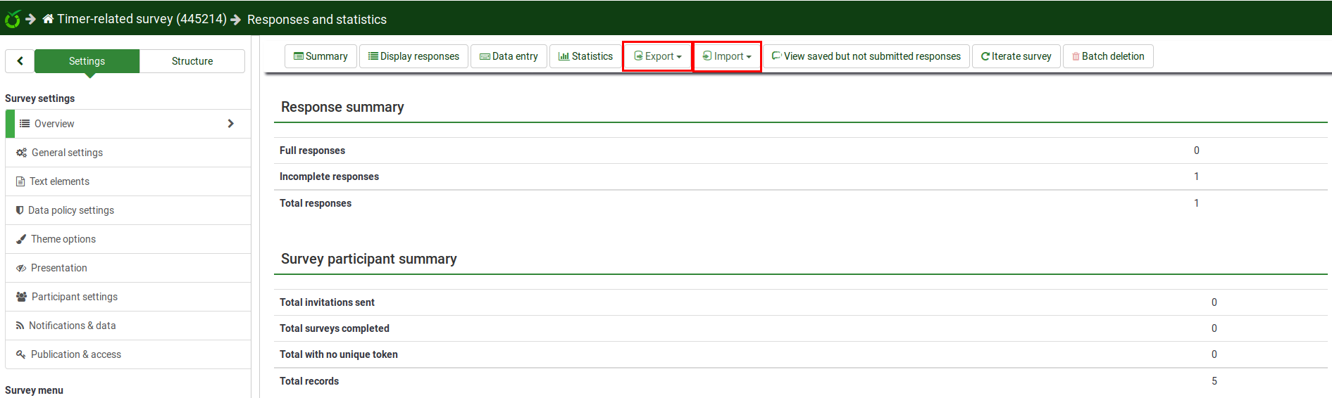Open Timer-related survey breadcrumb link
This screenshot has width=1332, height=398.
tap(141, 19)
